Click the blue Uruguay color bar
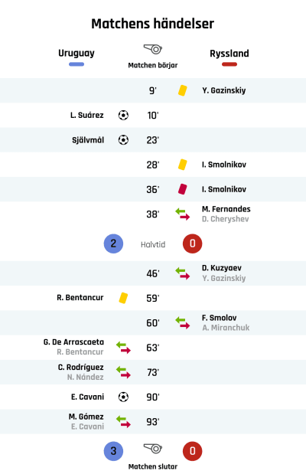The height and width of the screenshot is (474, 306). click(76, 64)
